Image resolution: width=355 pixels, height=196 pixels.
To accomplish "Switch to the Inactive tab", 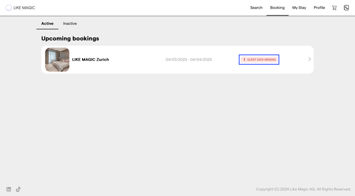I will (70, 24).
